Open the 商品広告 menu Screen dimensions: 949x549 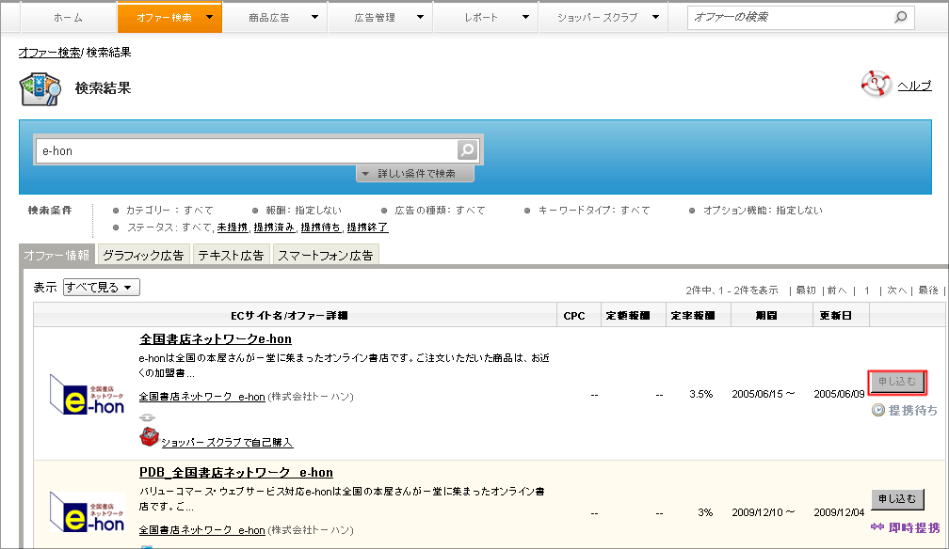point(268,18)
